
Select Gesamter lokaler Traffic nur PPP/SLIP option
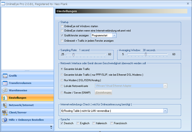tap(62, 75)
